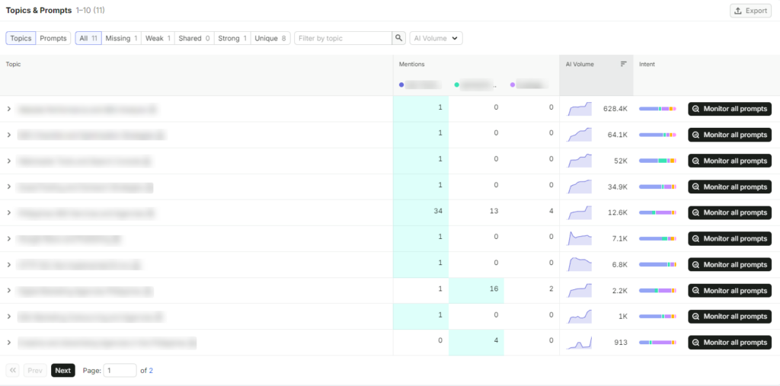This screenshot has width=780, height=386.
Task: Click the 628.4K volume value
Action: click(615, 109)
